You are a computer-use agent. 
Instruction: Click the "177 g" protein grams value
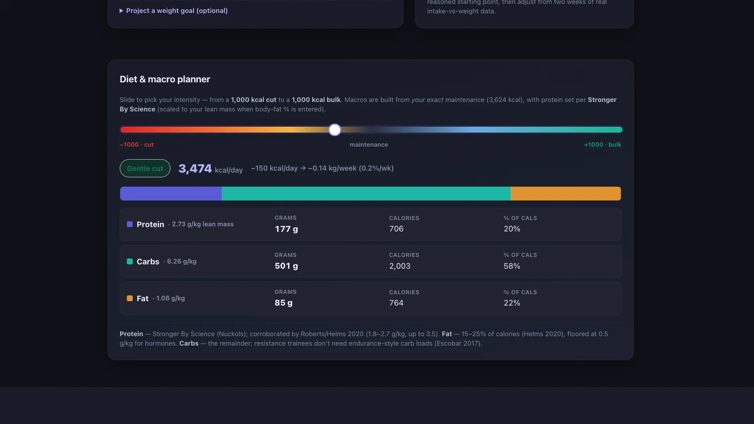tap(286, 229)
